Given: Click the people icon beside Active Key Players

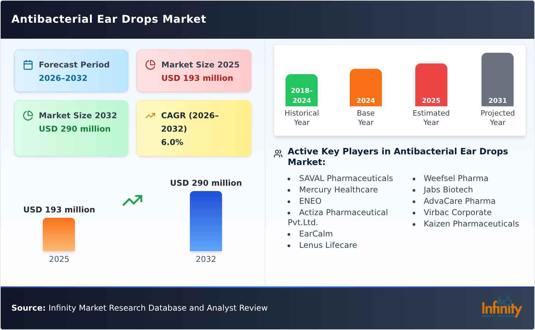Looking at the screenshot, I should click(278, 154).
